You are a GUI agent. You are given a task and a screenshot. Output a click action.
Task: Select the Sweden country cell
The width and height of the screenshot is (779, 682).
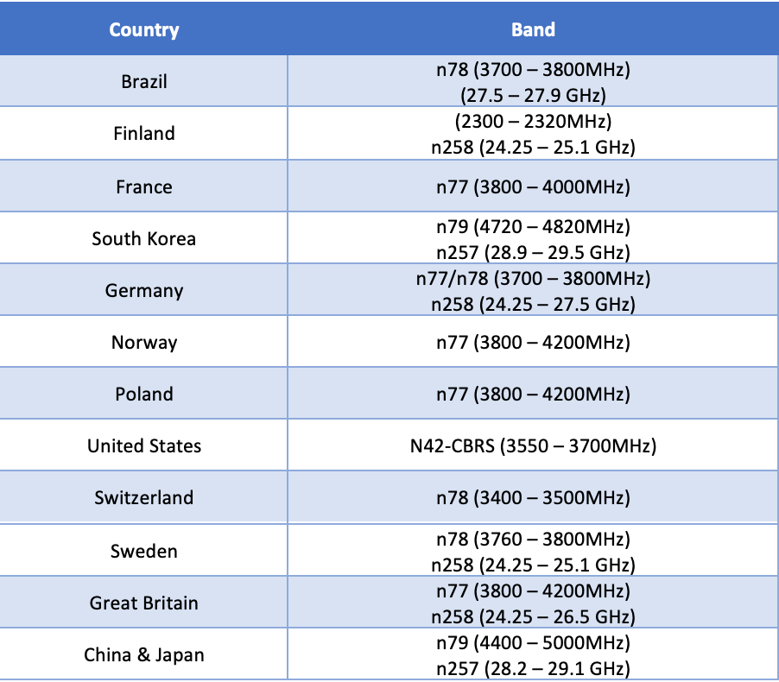[144, 551]
